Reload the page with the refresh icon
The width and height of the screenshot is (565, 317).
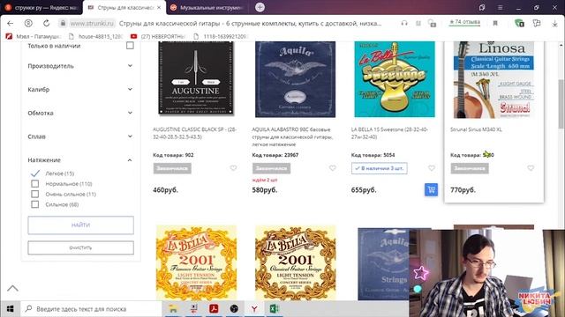point(46,24)
